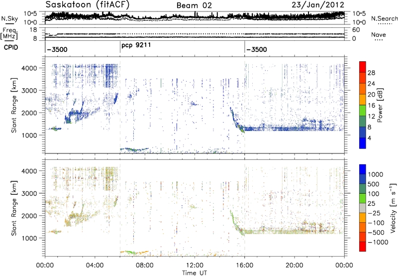This screenshot has width=398, height=276.
Task: Select the "N.Sky" legend label
Action: [9, 18]
